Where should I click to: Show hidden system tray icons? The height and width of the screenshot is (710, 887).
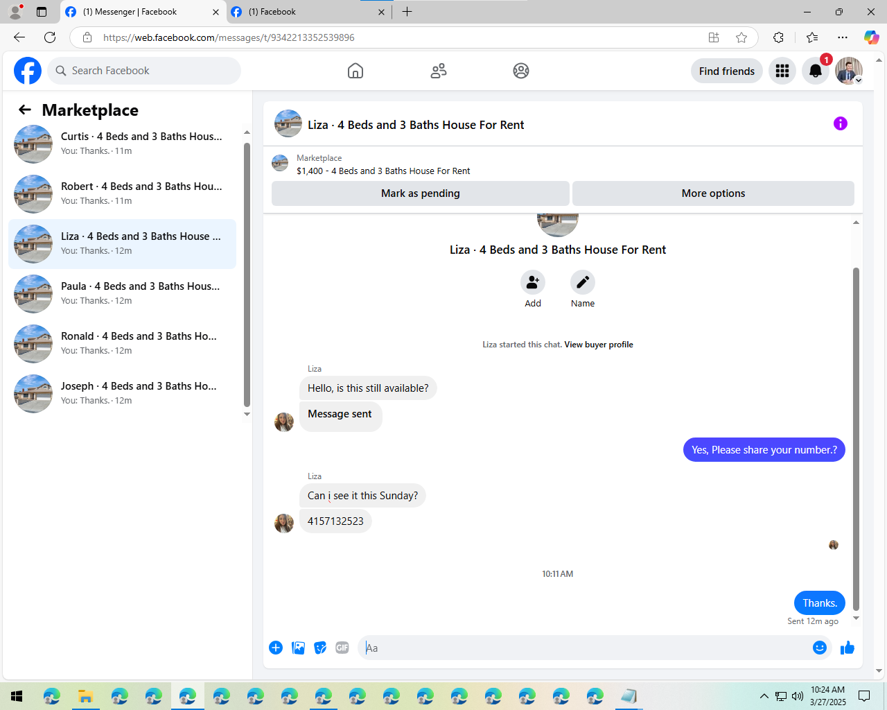pyautogui.click(x=764, y=696)
